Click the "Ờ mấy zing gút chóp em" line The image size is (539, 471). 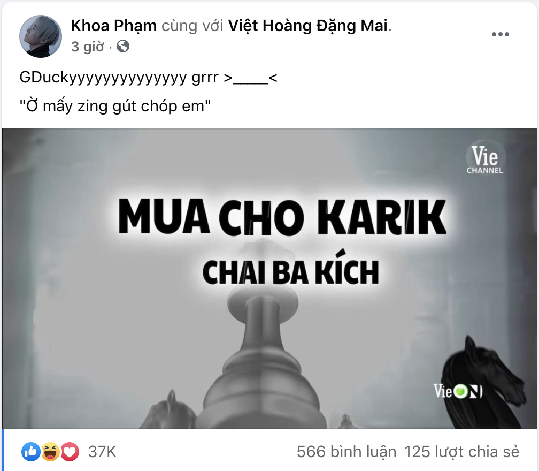tap(115, 106)
